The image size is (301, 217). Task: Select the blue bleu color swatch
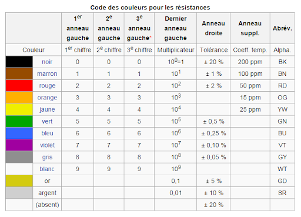tap(19, 133)
